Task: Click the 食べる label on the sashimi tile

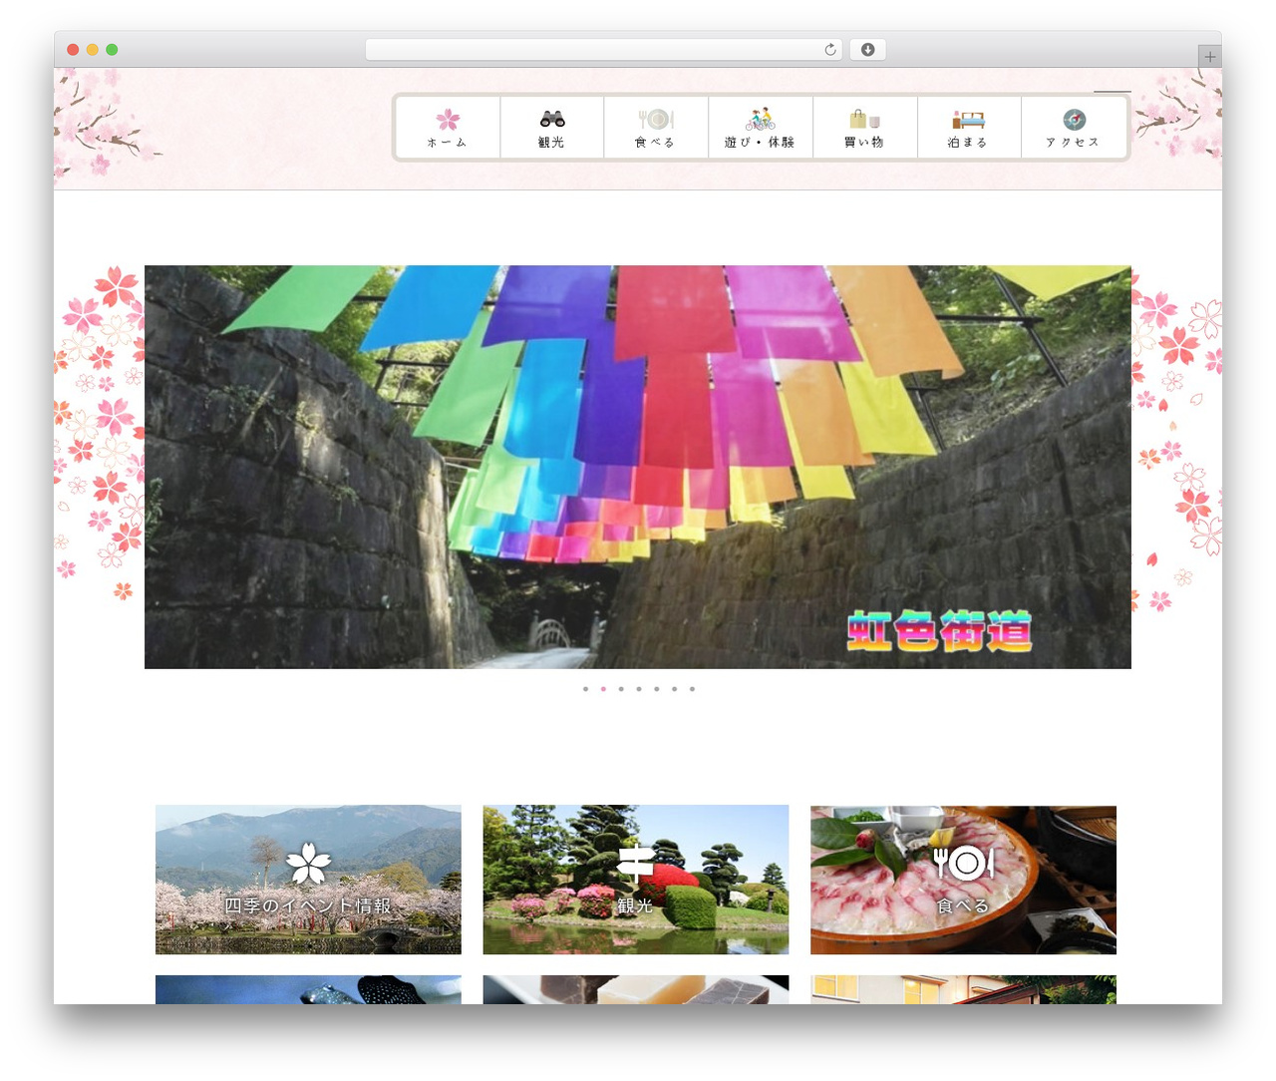Action: tap(963, 906)
